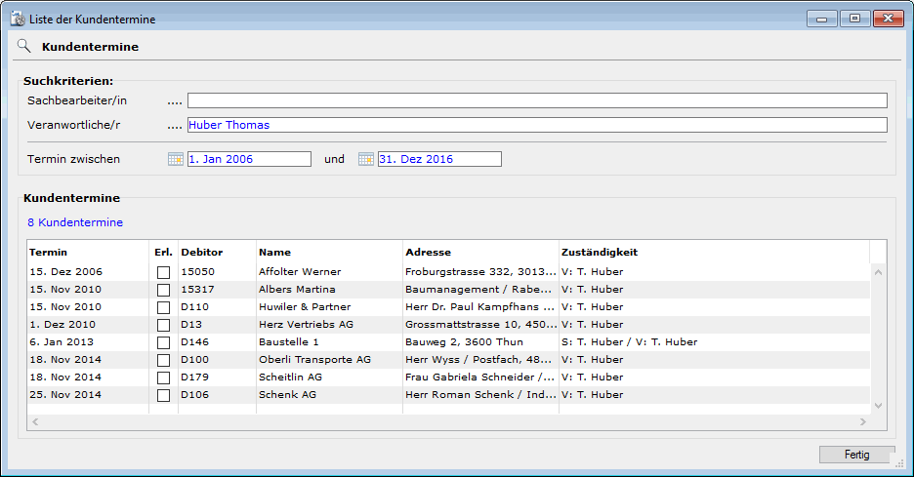Click the 8 Kundentermine count link
This screenshot has height=477, width=914.
click(x=75, y=222)
